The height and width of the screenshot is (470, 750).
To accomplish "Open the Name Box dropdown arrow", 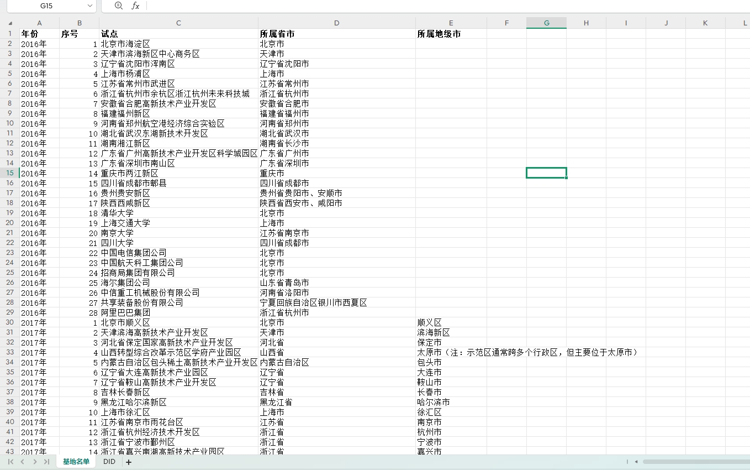I will click(91, 6).
